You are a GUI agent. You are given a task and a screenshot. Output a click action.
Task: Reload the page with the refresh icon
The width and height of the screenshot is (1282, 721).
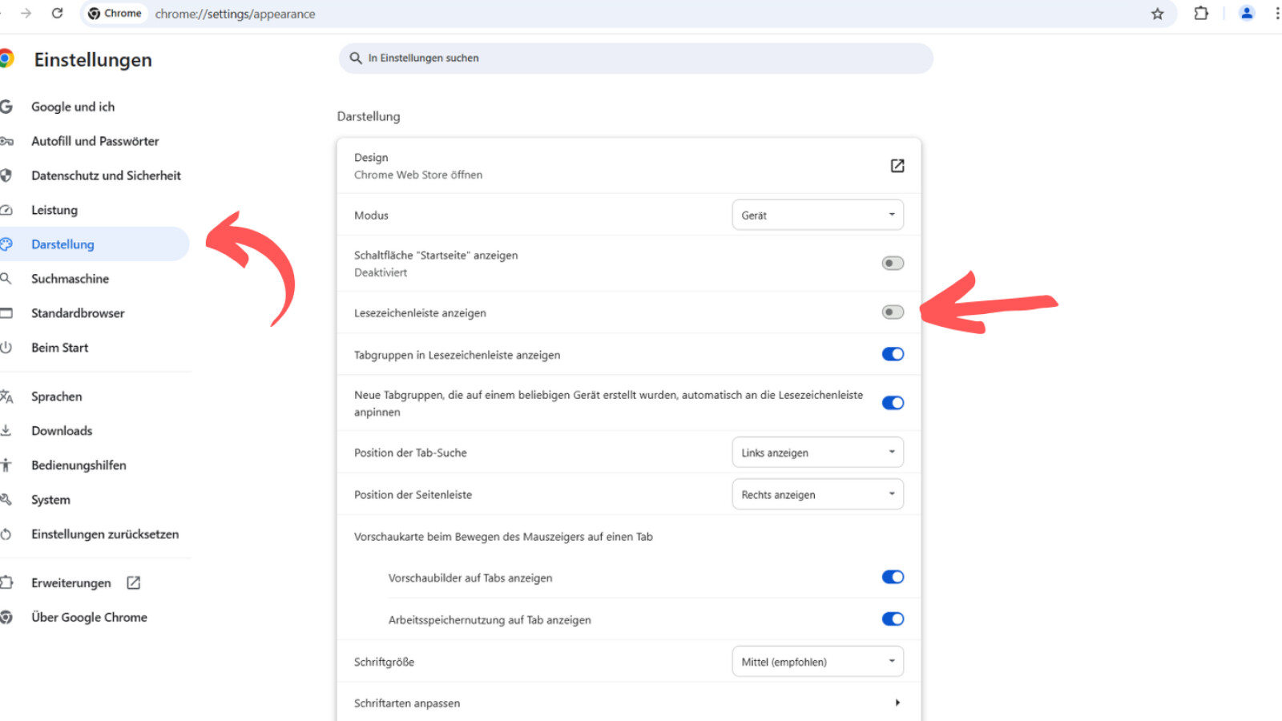pyautogui.click(x=57, y=14)
